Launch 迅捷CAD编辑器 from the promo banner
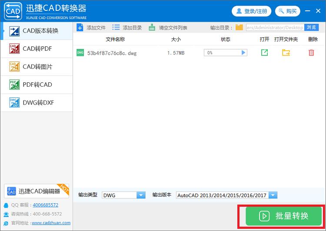326x231 pixels. 37,191
